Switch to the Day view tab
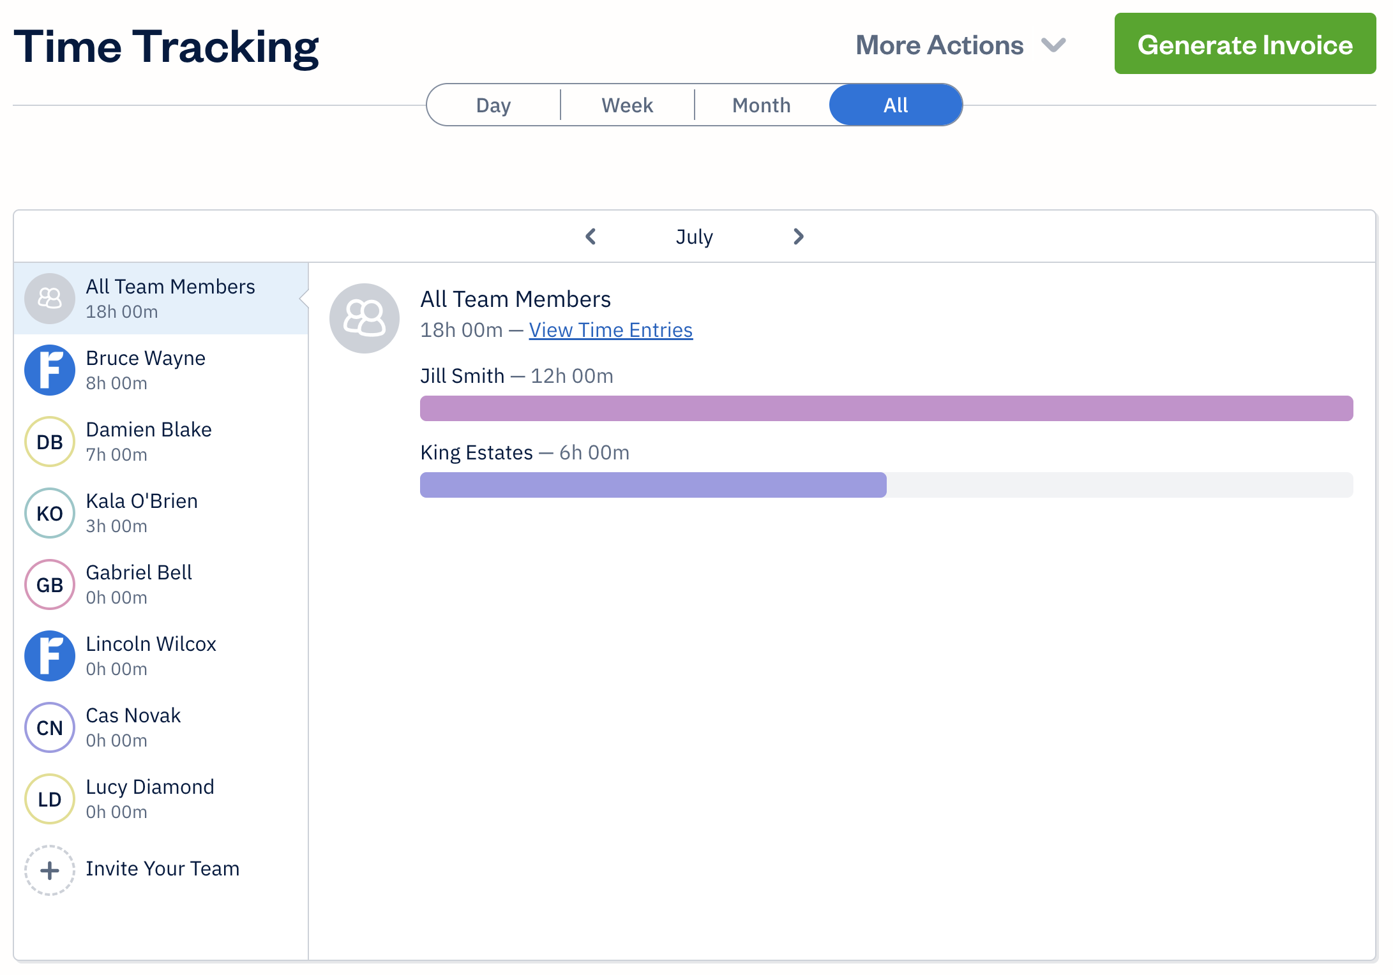 pos(493,105)
